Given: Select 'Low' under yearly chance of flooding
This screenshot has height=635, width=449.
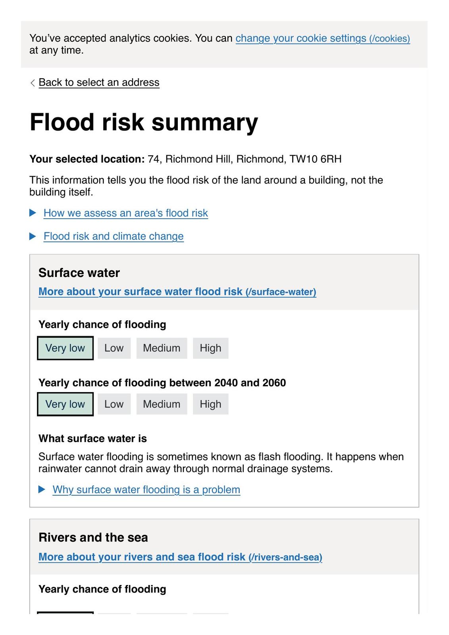Looking at the screenshot, I should coord(114,348).
